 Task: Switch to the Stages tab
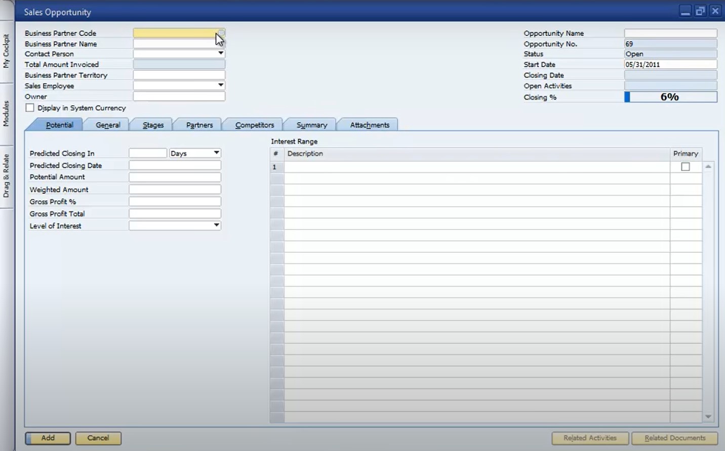click(153, 125)
